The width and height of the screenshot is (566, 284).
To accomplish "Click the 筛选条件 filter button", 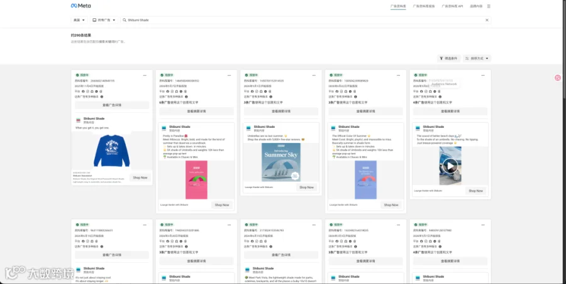I will (x=448, y=58).
